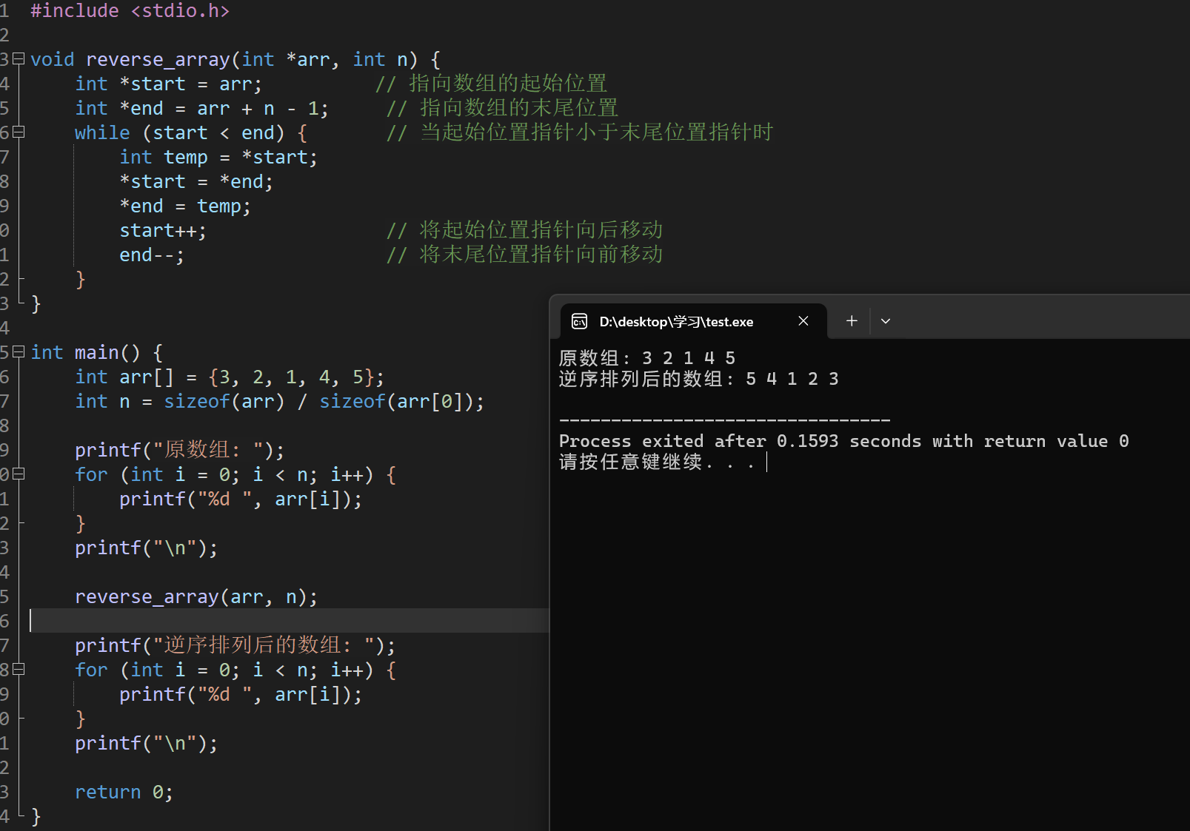Image resolution: width=1190 pixels, height=831 pixels.
Task: Click 'int main() {' declaration line
Action: [97, 352]
